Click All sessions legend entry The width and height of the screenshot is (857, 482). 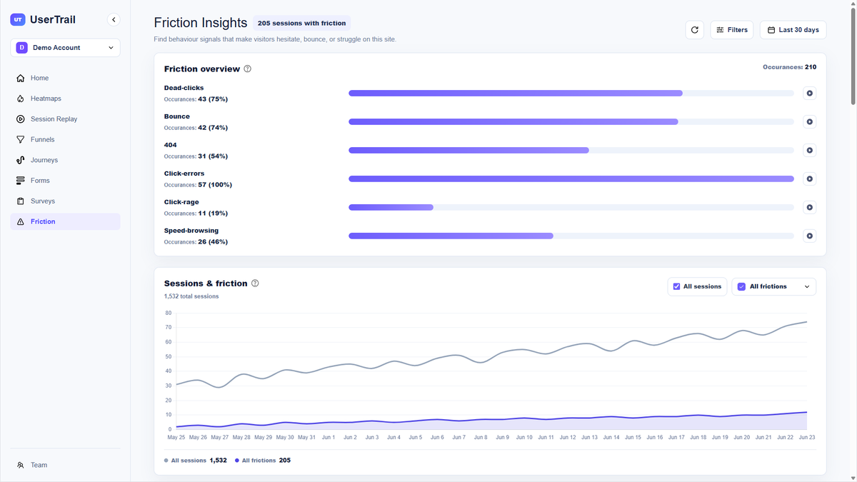click(x=196, y=461)
